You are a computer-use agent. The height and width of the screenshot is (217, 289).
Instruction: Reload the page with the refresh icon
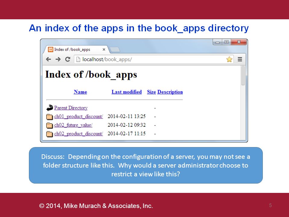click(x=68, y=59)
